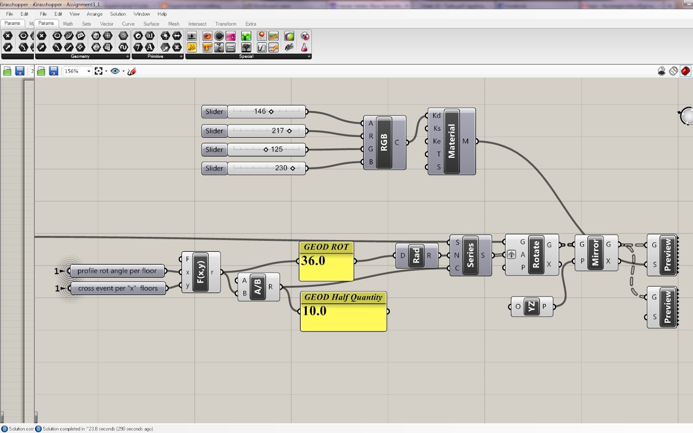Viewport: 693px width, 433px height.
Task: Expand the Special panel plus arrow
Action: pos(309,57)
